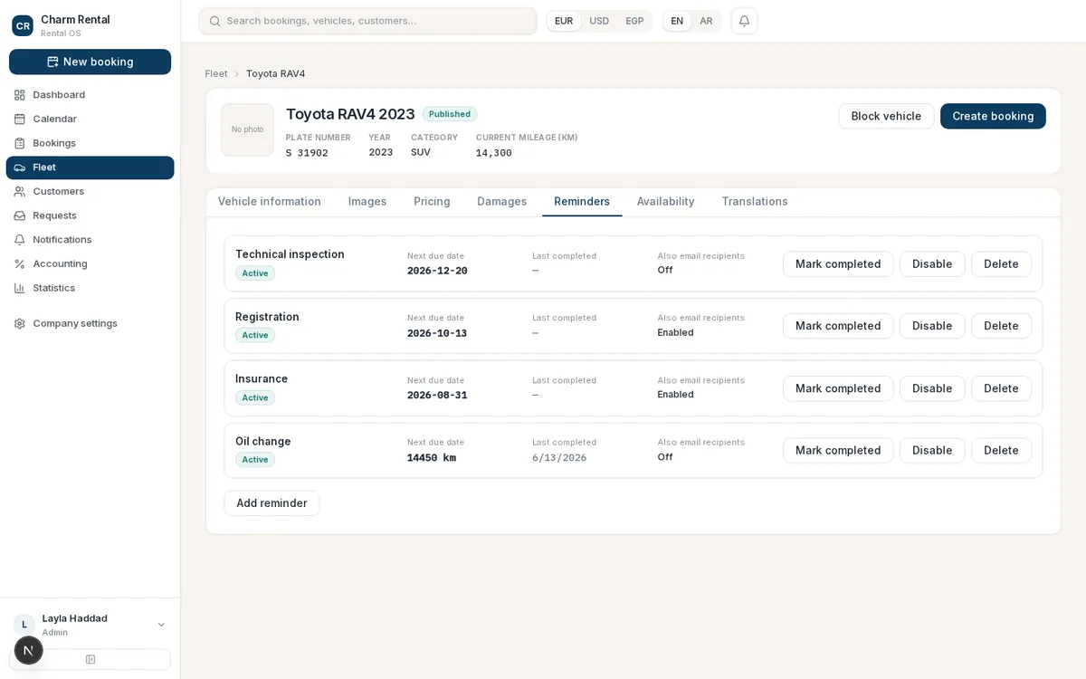This screenshot has width=1086, height=679.
Task: Open the Vehicle information tab
Action: pos(270,202)
